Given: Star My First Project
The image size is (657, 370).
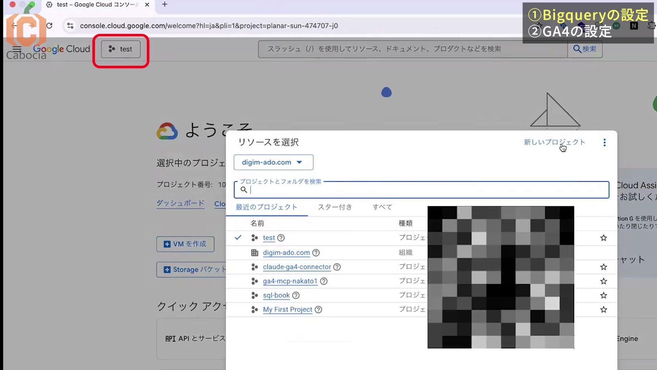Looking at the screenshot, I should pyautogui.click(x=604, y=310).
